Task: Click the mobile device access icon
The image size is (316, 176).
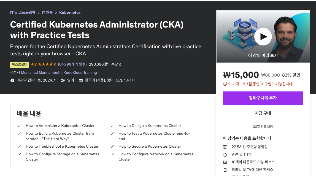Action: (225, 170)
